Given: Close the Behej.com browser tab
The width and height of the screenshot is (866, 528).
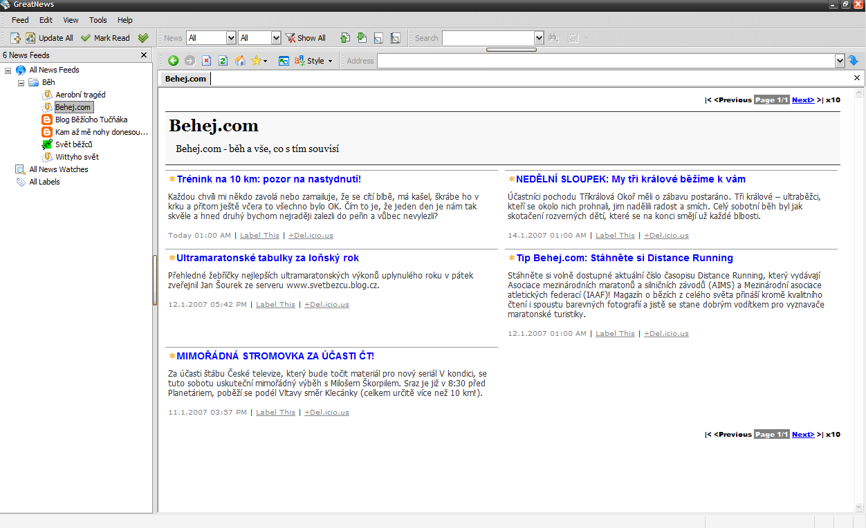Looking at the screenshot, I should click(x=857, y=78).
